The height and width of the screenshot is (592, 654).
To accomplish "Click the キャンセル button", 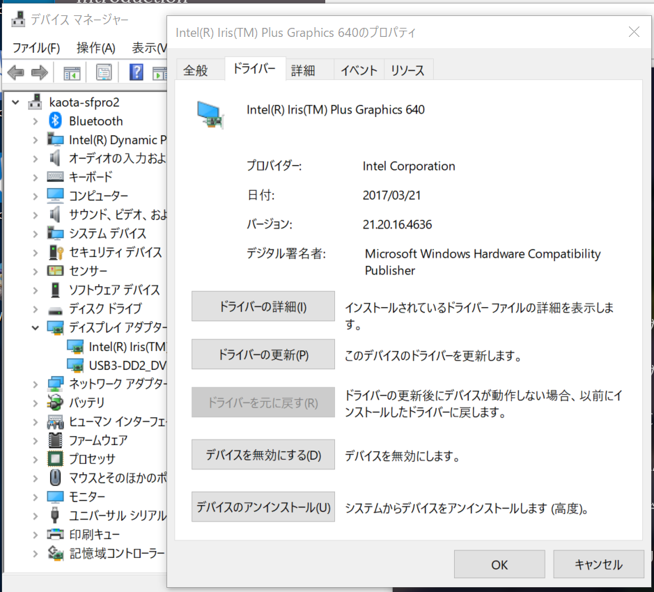I will click(x=598, y=564).
